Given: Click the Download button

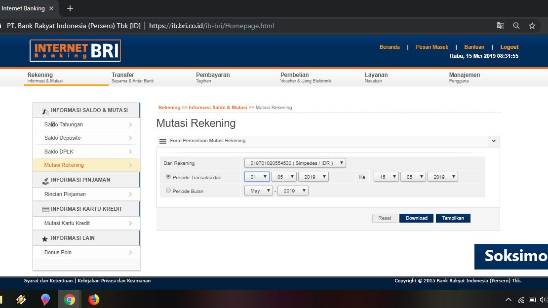Looking at the screenshot, I should (416, 218).
